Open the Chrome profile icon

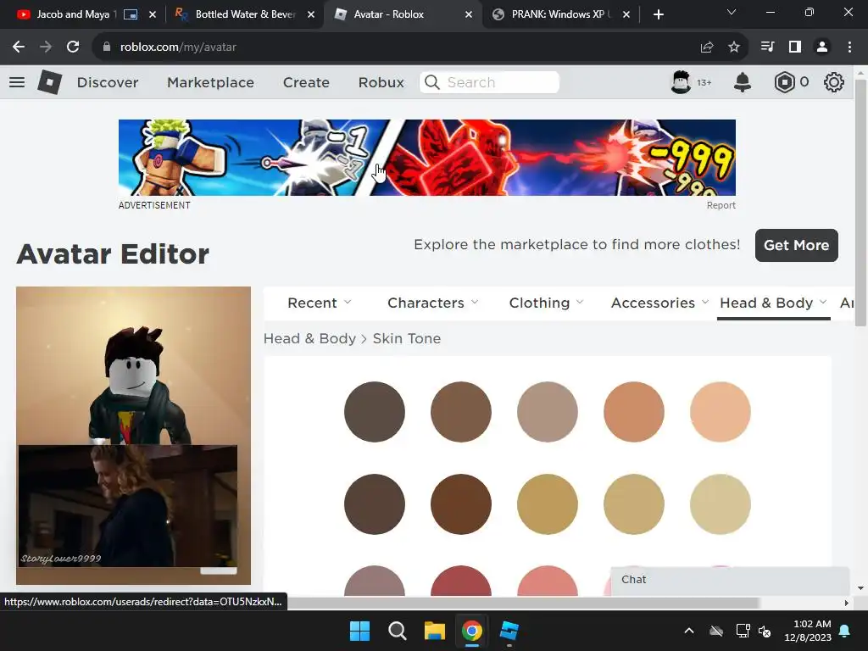(822, 47)
